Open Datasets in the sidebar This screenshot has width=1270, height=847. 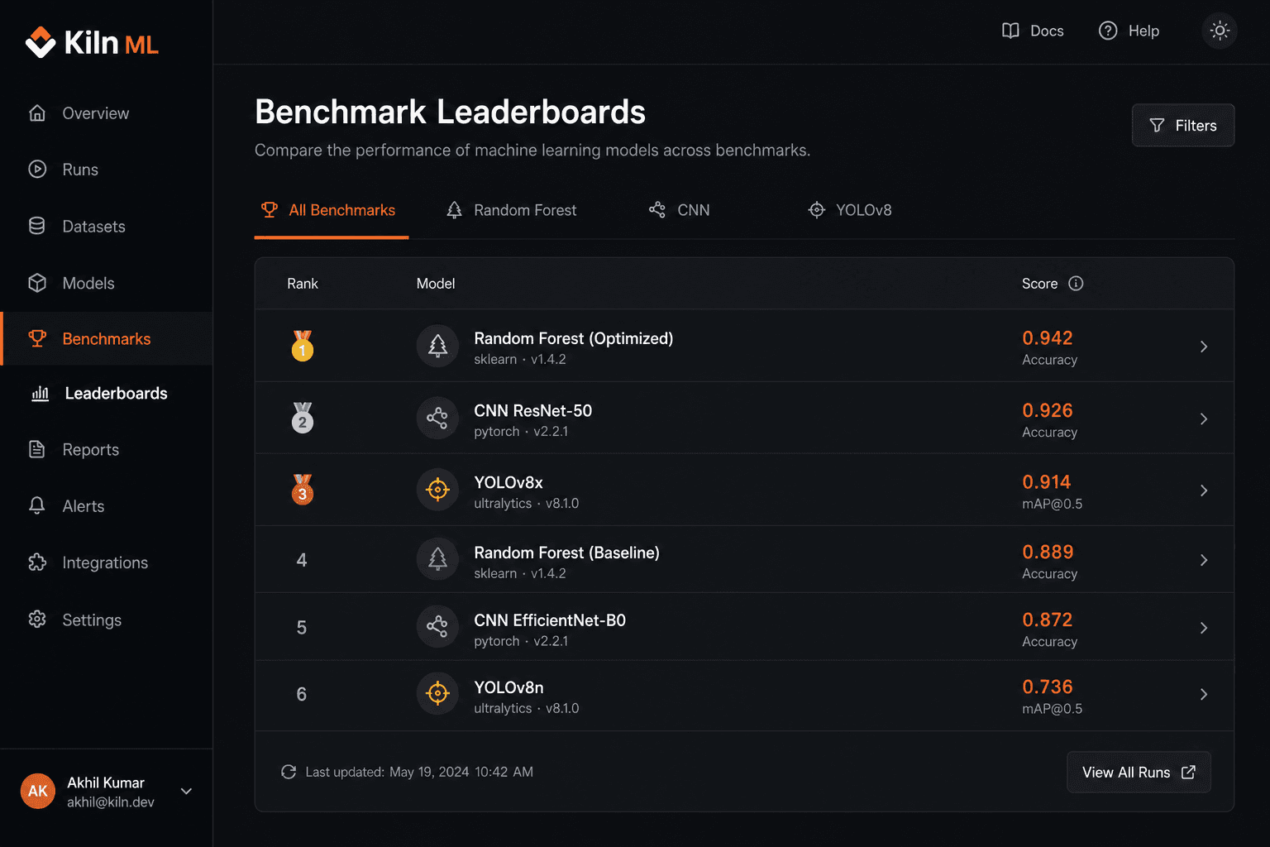coord(106,226)
